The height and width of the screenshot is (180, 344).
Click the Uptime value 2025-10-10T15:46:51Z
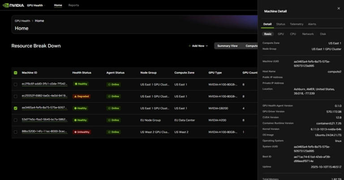pyautogui.click(x=326, y=167)
